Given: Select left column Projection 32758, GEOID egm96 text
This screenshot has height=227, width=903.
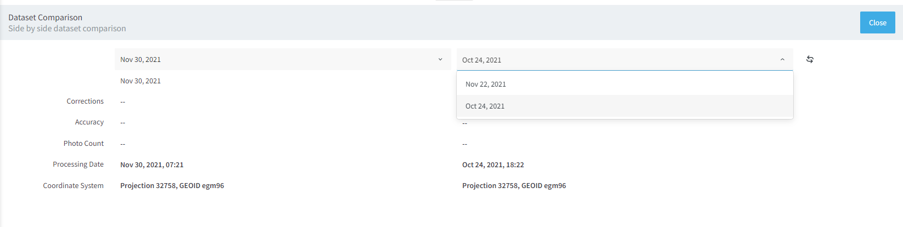Looking at the screenshot, I should [x=172, y=186].
